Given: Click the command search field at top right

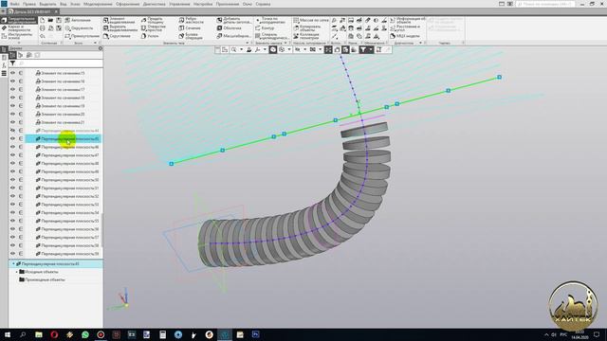Looking at the screenshot, I should (x=545, y=4).
